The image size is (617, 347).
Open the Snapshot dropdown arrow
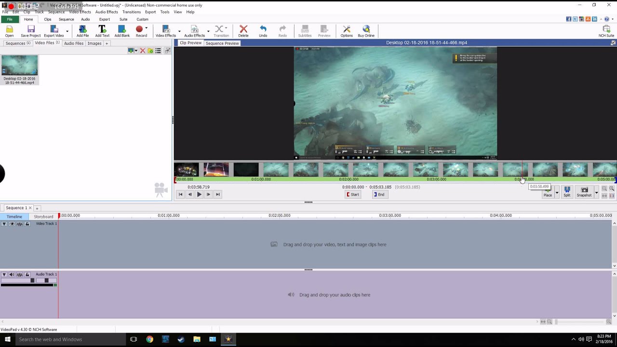[x=596, y=193]
